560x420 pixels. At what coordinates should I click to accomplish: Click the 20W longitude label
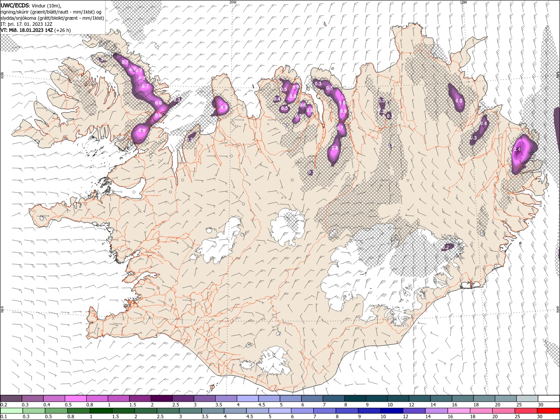point(233,2)
